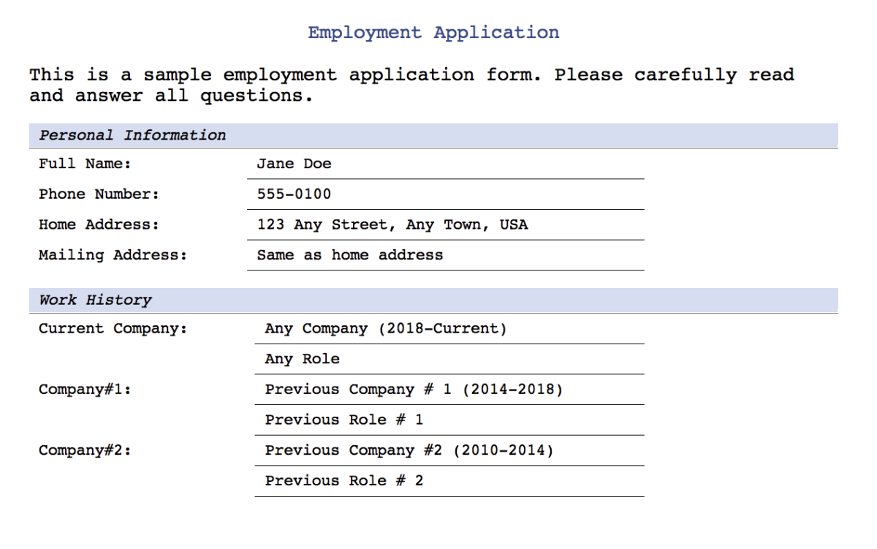Viewport: 877px width, 549px height.
Task: Click the Employment Application title
Action: [433, 33]
